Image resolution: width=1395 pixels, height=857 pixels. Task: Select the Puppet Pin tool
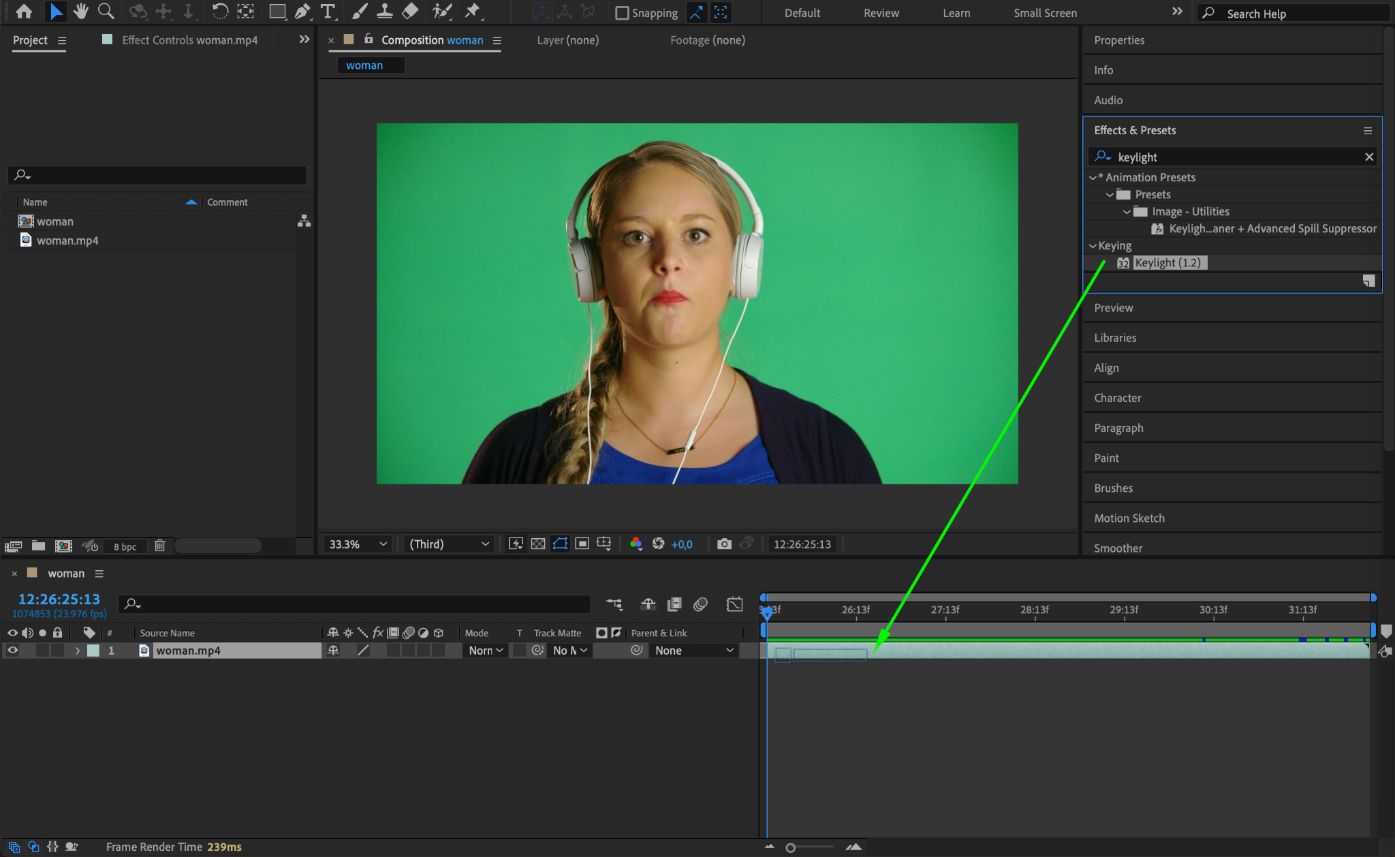(472, 11)
